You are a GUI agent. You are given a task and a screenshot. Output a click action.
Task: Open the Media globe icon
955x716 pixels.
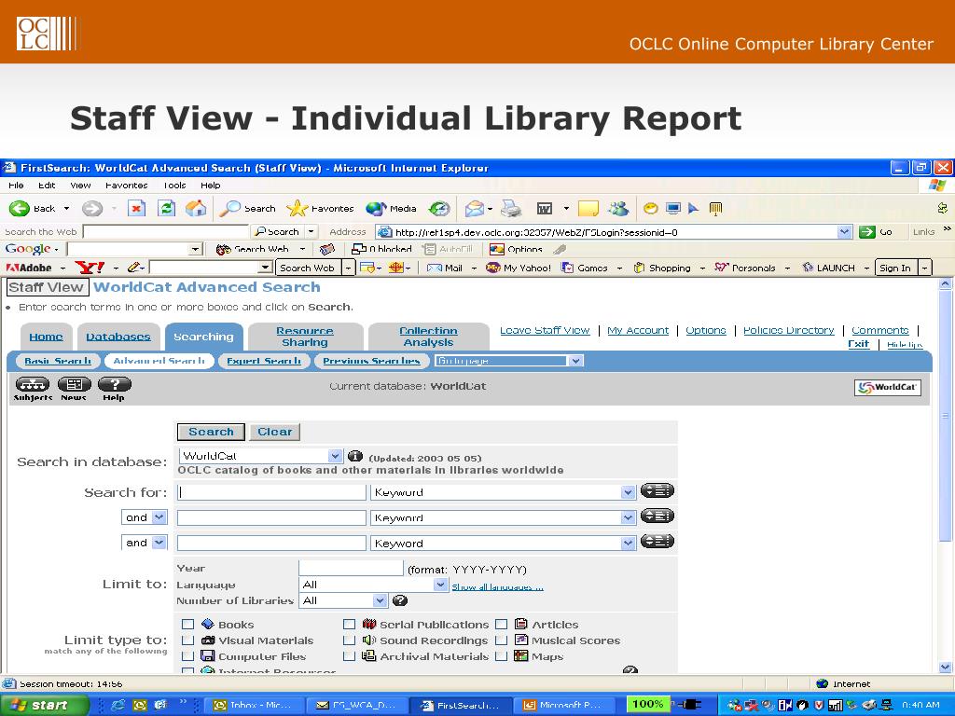click(x=376, y=208)
